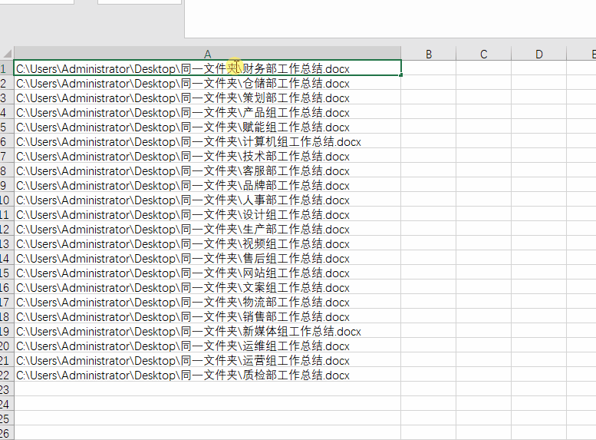The height and width of the screenshot is (440, 596).
Task: Click row 19 header
Action: click(x=6, y=332)
